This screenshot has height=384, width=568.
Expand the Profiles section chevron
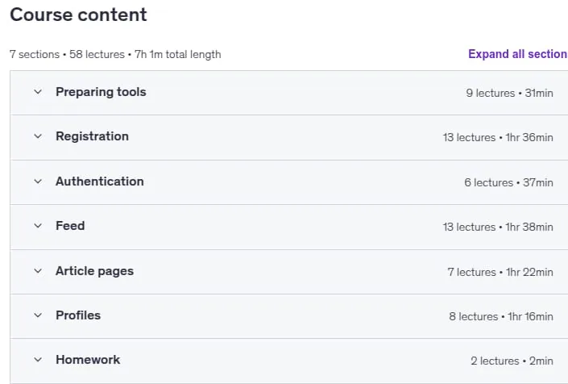tap(38, 315)
